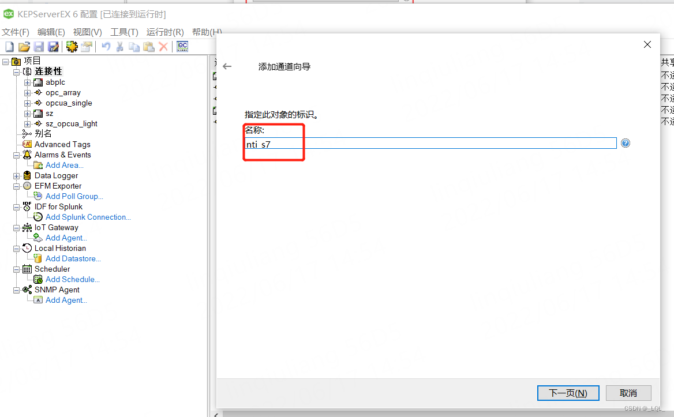Close the 添加通道向导 wizard dialog
Viewport: 674px width, 417px height.
(x=647, y=44)
